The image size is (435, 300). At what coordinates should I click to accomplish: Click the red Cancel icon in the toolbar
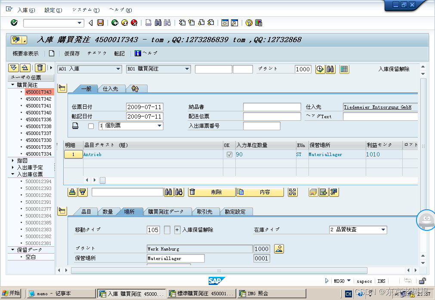coord(134,23)
